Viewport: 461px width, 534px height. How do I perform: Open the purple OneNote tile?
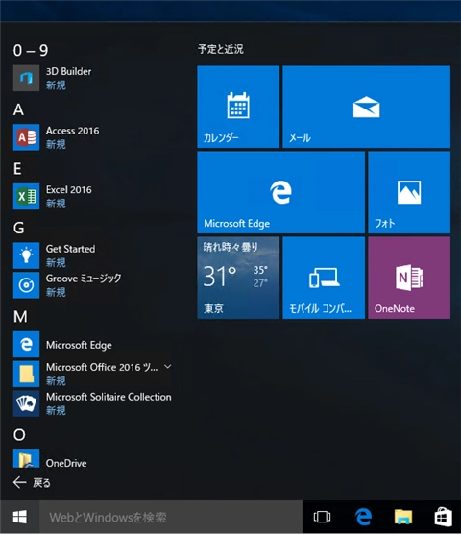tap(409, 278)
